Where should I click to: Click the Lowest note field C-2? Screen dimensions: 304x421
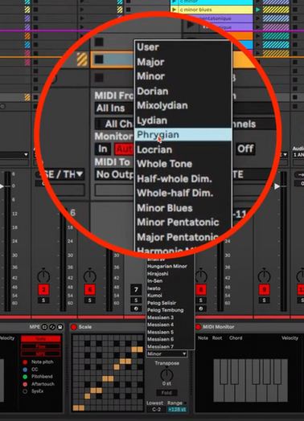pyautogui.click(x=156, y=410)
